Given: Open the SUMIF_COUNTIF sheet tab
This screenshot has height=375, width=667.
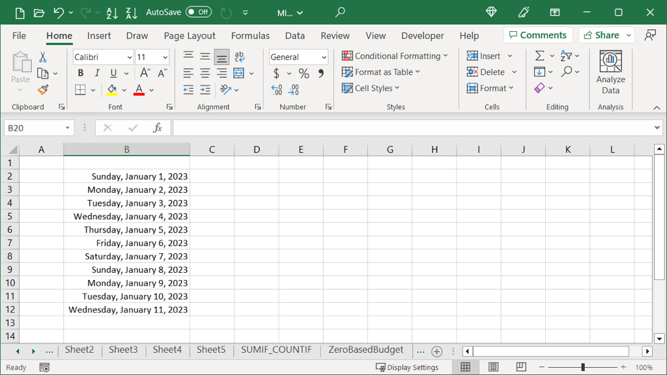Looking at the screenshot, I should tap(276, 350).
